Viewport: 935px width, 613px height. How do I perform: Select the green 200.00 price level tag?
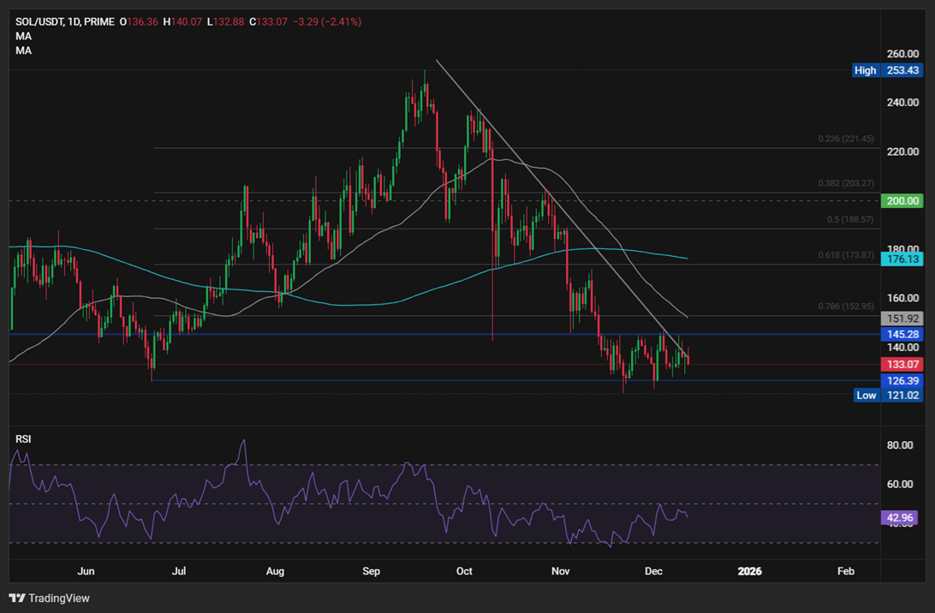[903, 201]
